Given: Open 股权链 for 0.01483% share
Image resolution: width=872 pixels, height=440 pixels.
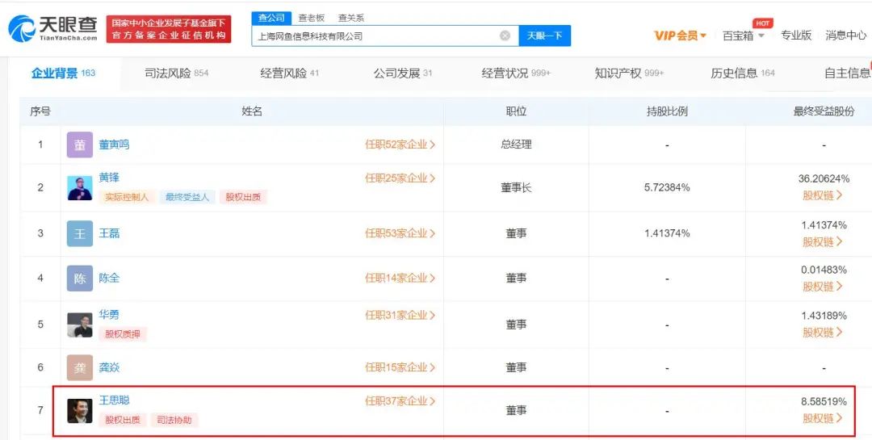Looking at the screenshot, I should [823, 287].
